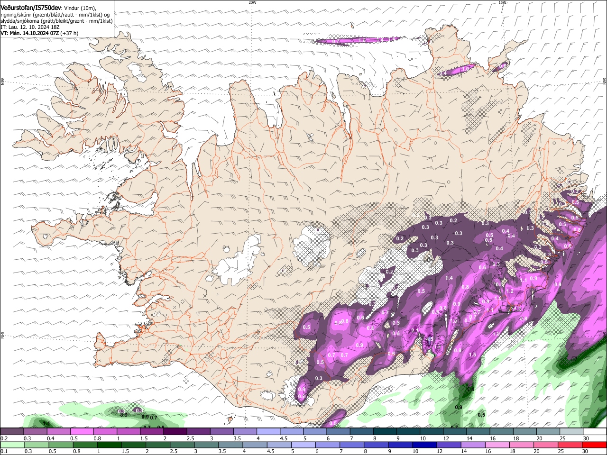Select the bright red bottom-row legend swatch above 30
607x455 pixels.
(x=595, y=445)
